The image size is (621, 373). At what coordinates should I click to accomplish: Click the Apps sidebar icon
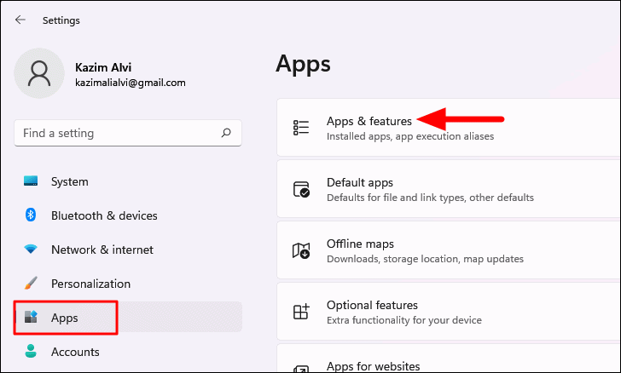[x=31, y=317]
